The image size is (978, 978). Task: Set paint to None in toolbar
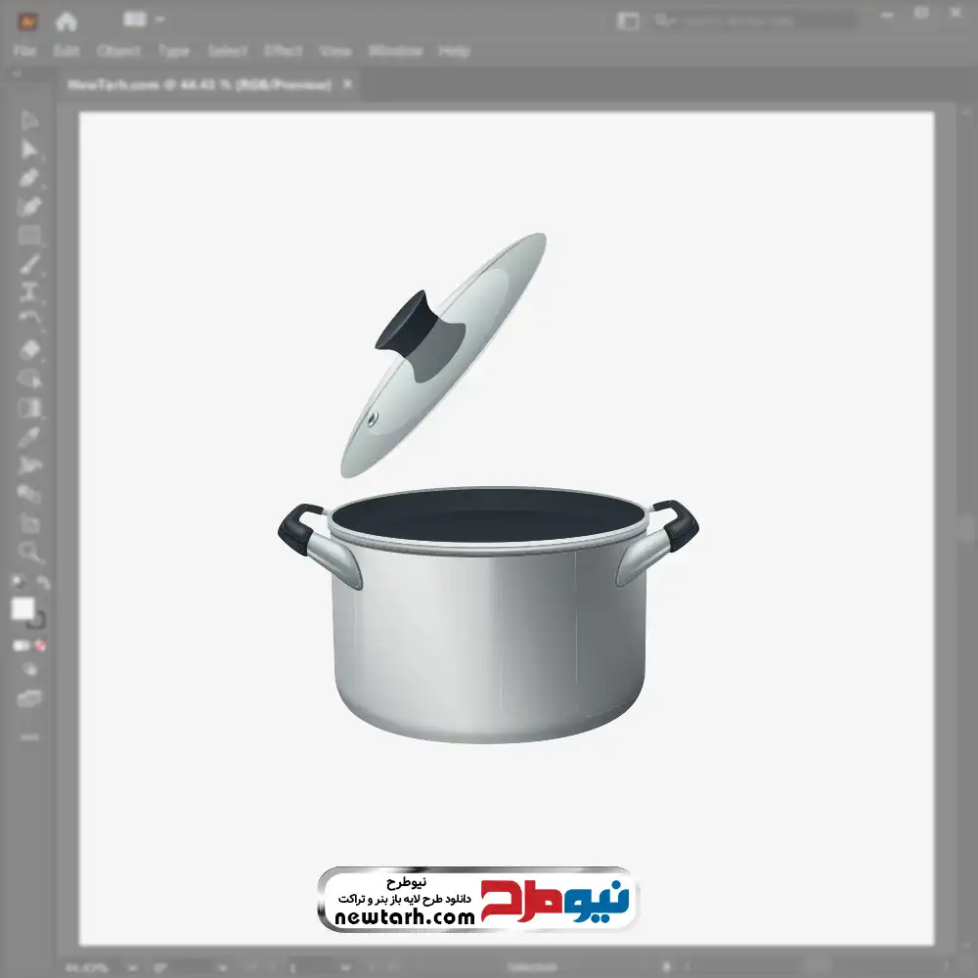click(42, 646)
